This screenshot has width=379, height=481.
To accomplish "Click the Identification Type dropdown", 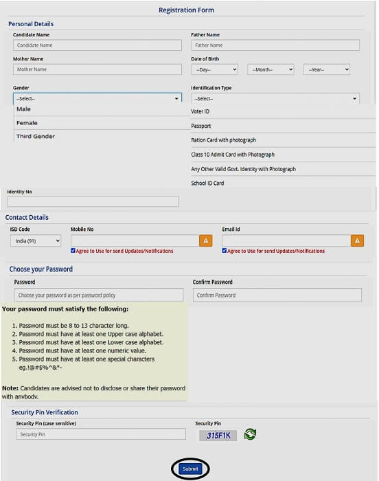I will 275,98.
